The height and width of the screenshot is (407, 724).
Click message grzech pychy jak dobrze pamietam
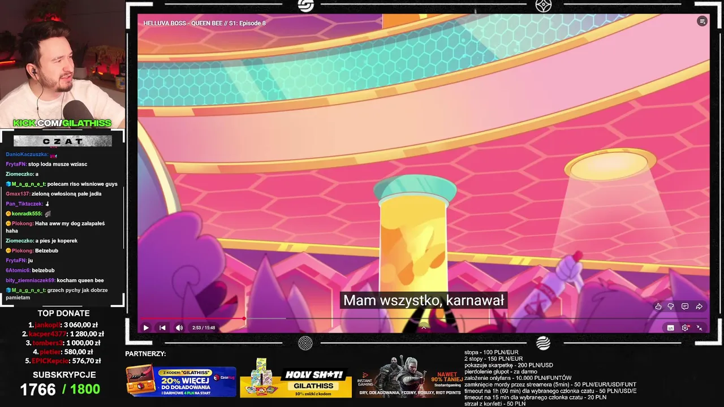click(57, 293)
